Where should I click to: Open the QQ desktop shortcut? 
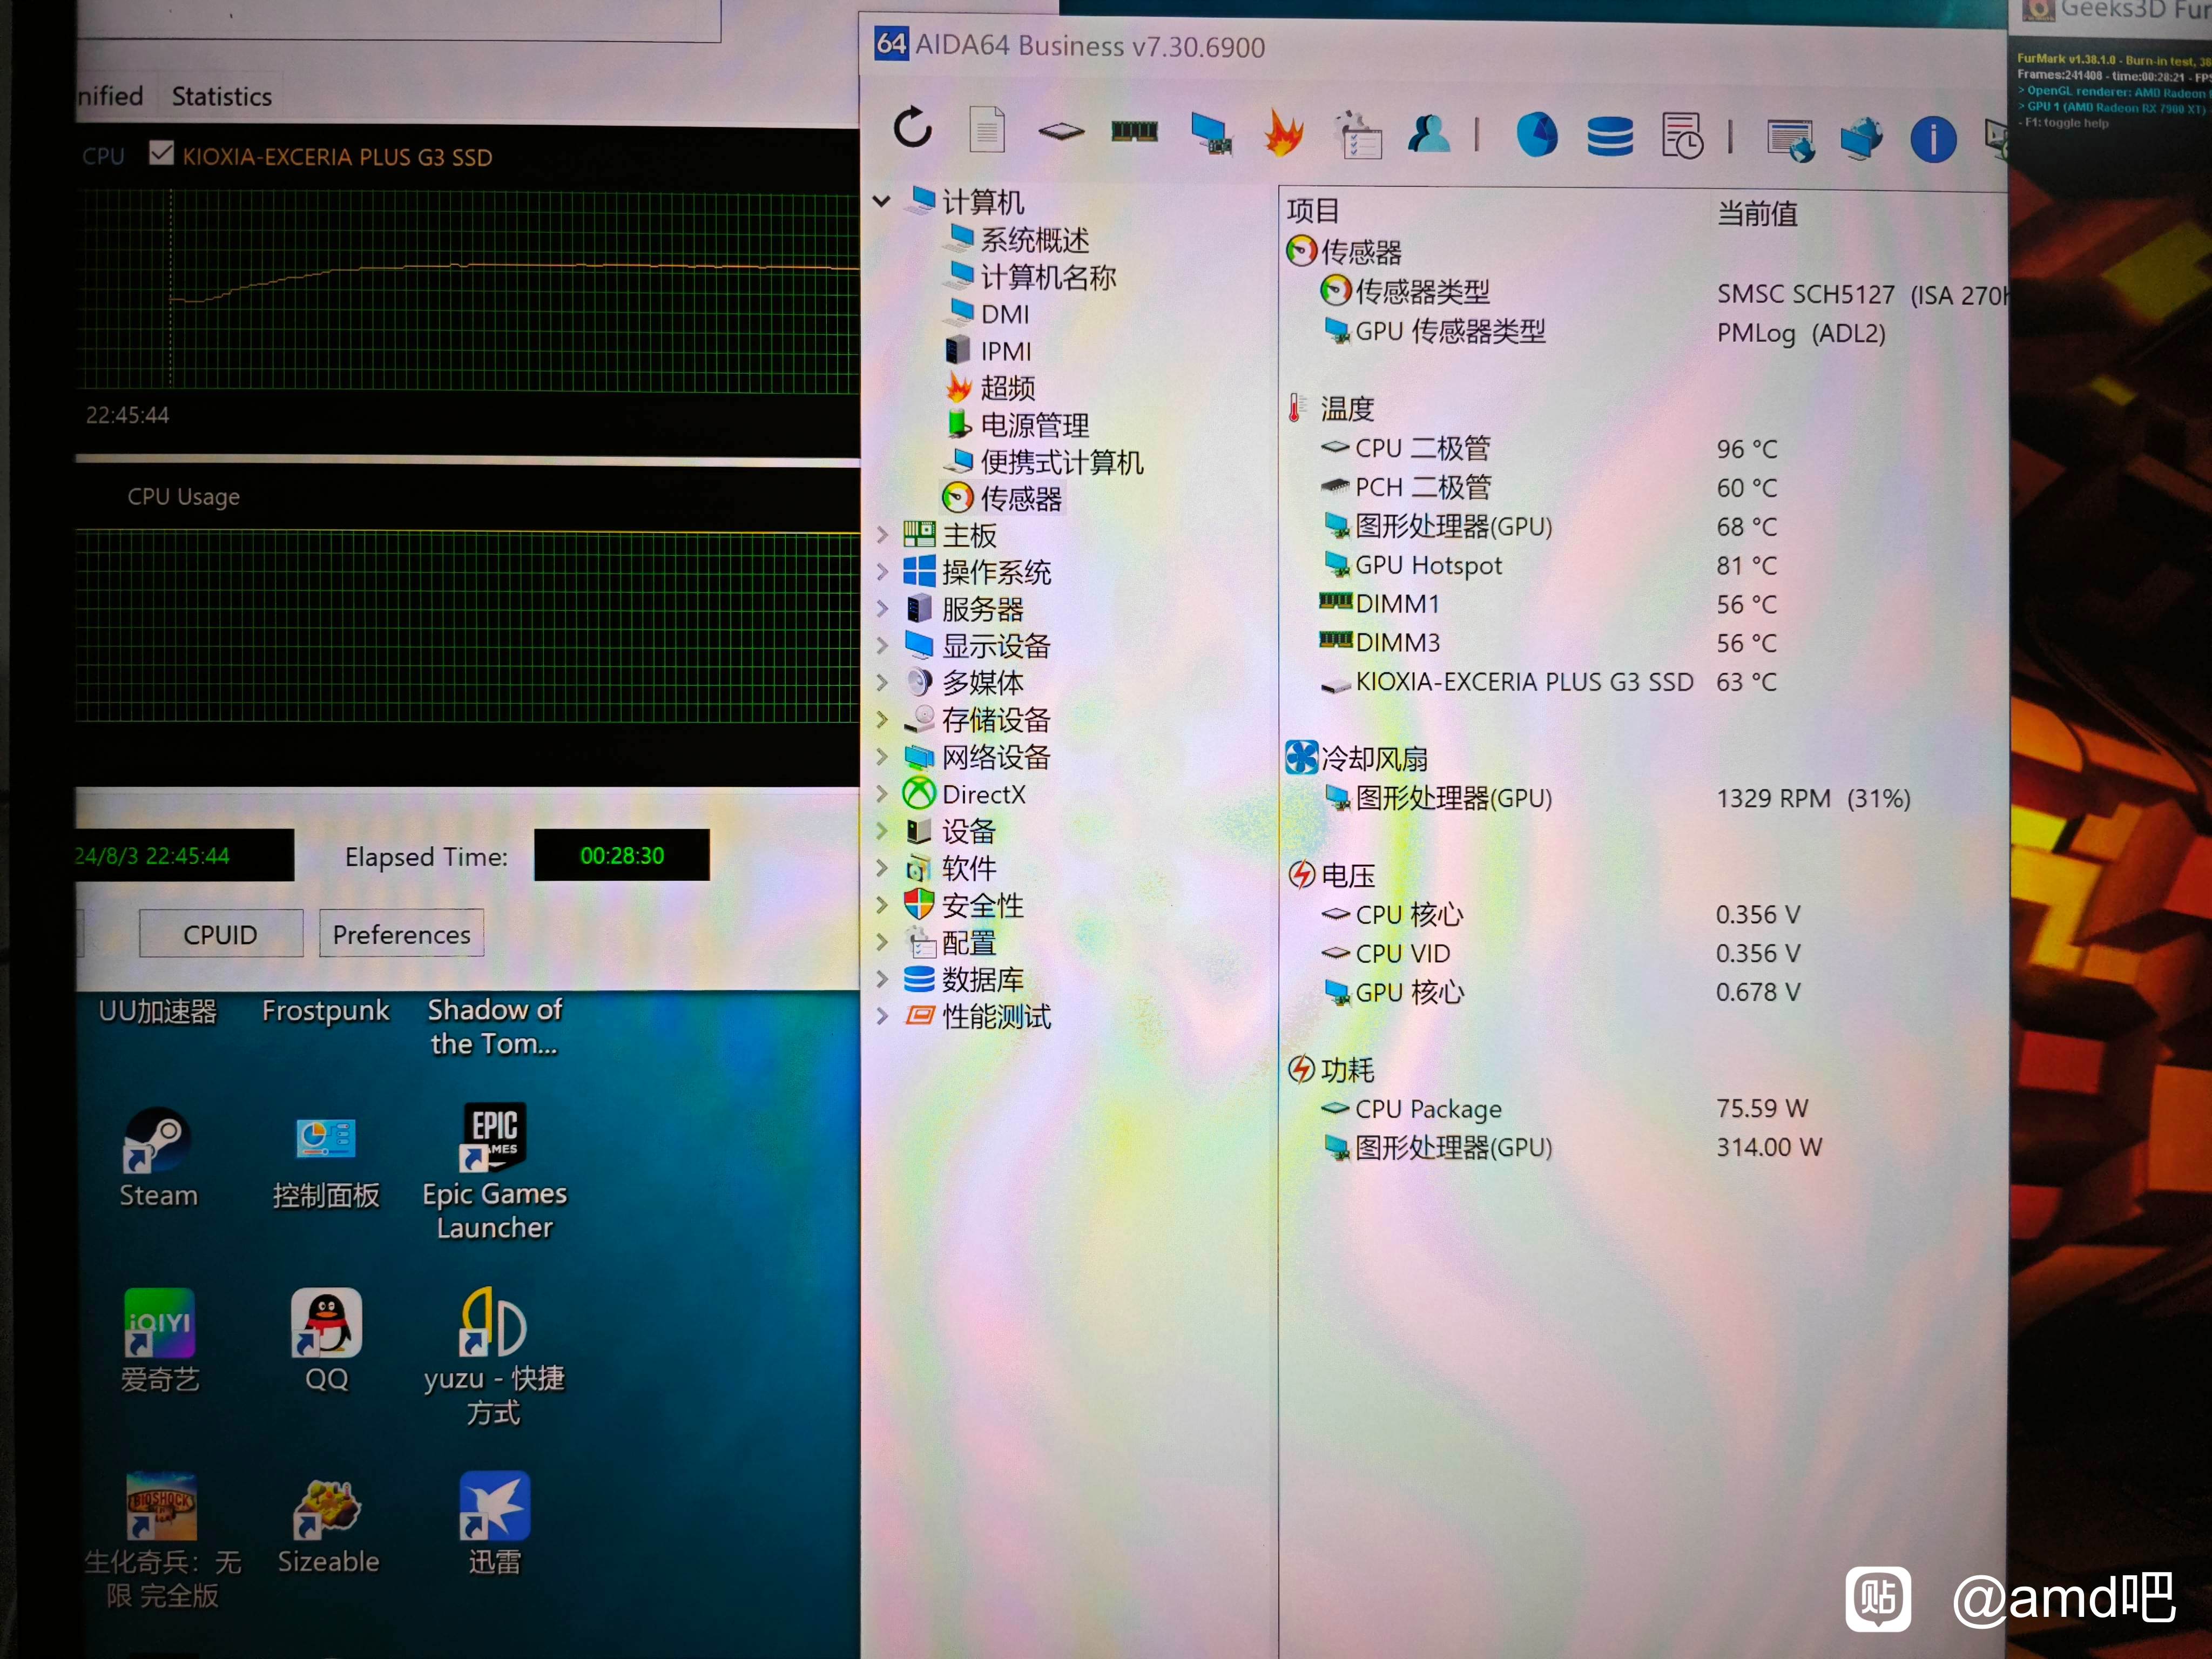(326, 1341)
